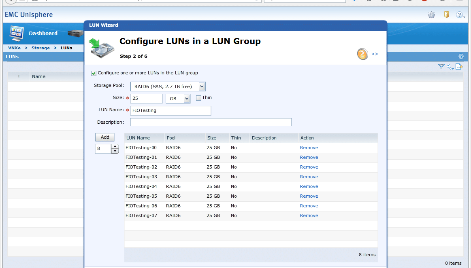Click the '0 items' count in LUNs panel
Image resolution: width=471 pixels, height=268 pixels.
pyautogui.click(x=453, y=263)
